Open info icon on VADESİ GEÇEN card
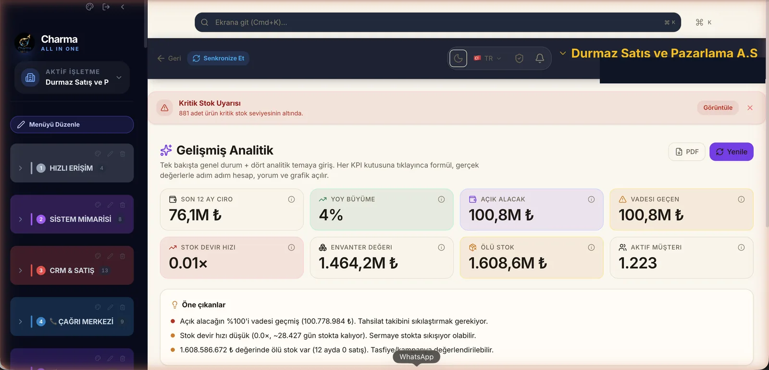The width and height of the screenshot is (769, 370). (741, 200)
